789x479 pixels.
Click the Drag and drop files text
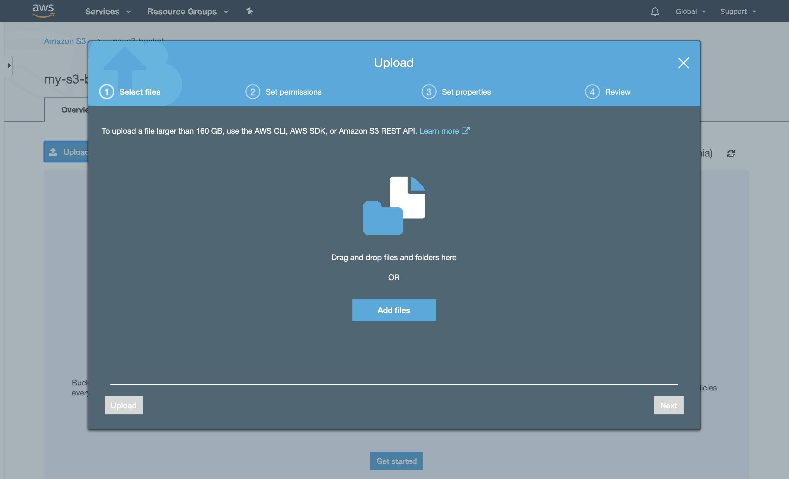(394, 257)
